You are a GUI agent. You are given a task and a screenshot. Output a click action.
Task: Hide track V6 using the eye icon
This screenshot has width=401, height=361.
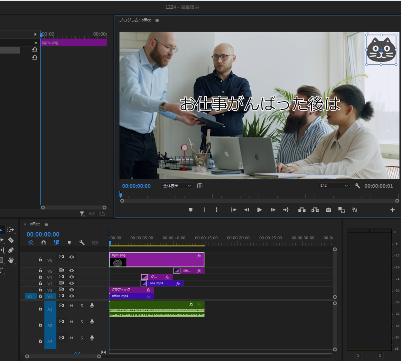click(x=72, y=257)
